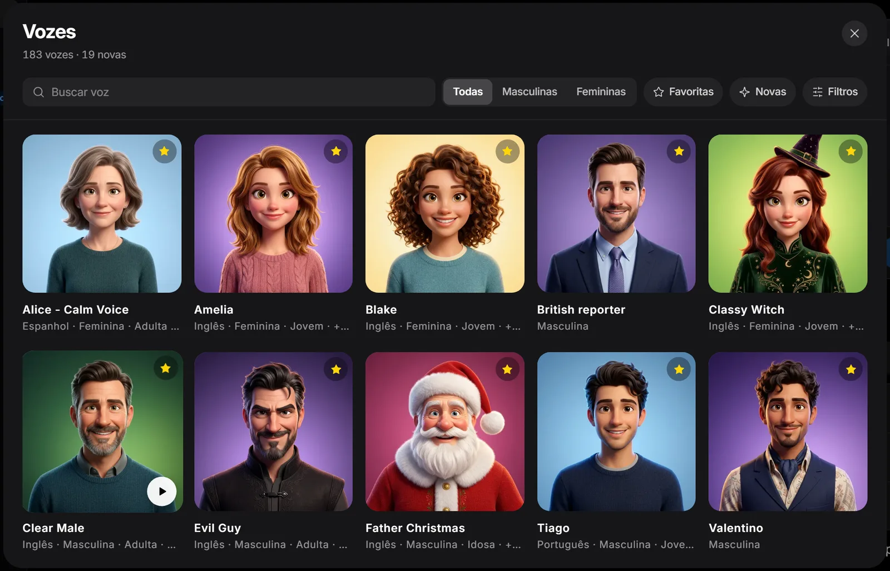This screenshot has height=571, width=890.
Task: Click the Blake voice name
Action: pos(381,310)
